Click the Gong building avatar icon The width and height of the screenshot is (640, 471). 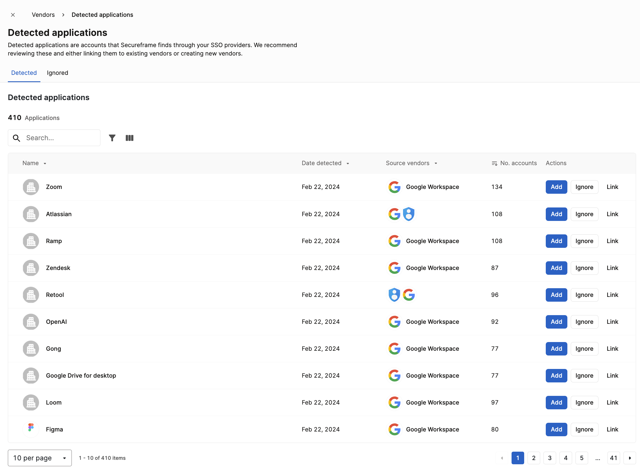coord(31,349)
